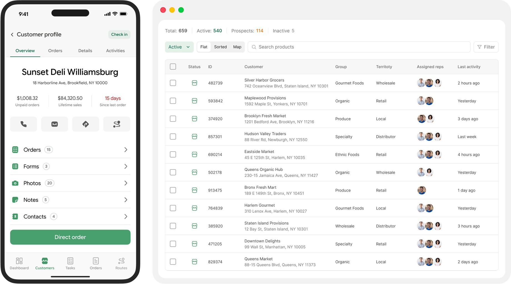The height and width of the screenshot is (284, 511).
Task: Open Routes in the phone bottom bar
Action: pos(121,263)
